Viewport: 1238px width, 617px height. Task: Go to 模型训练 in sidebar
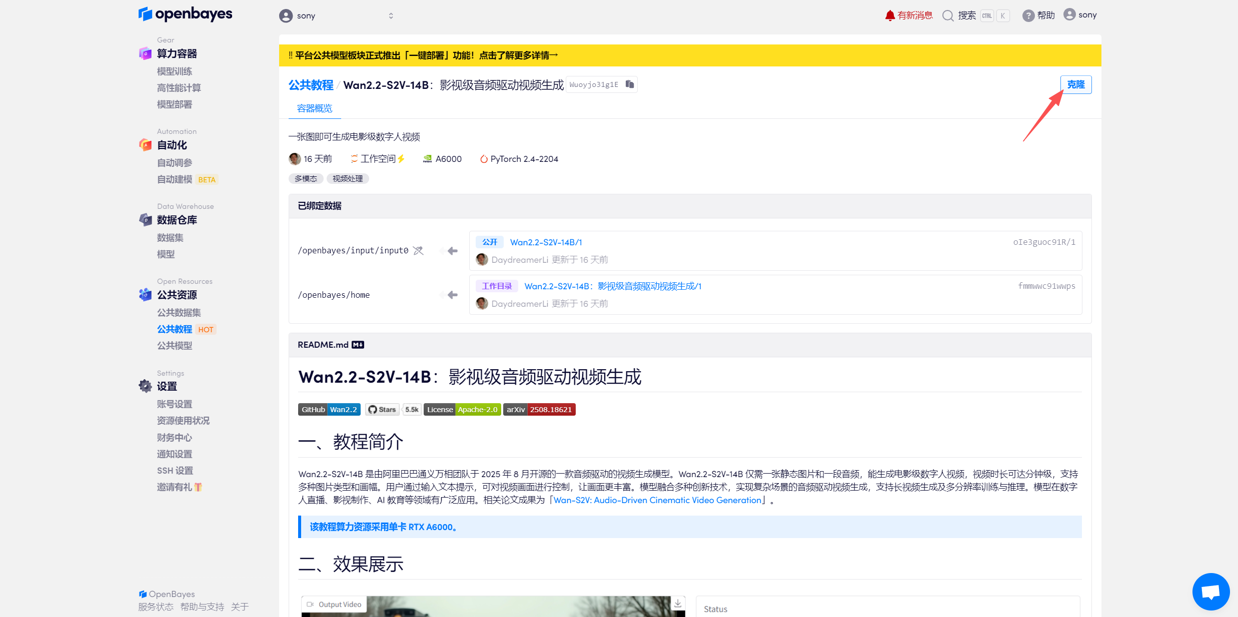[x=175, y=71]
